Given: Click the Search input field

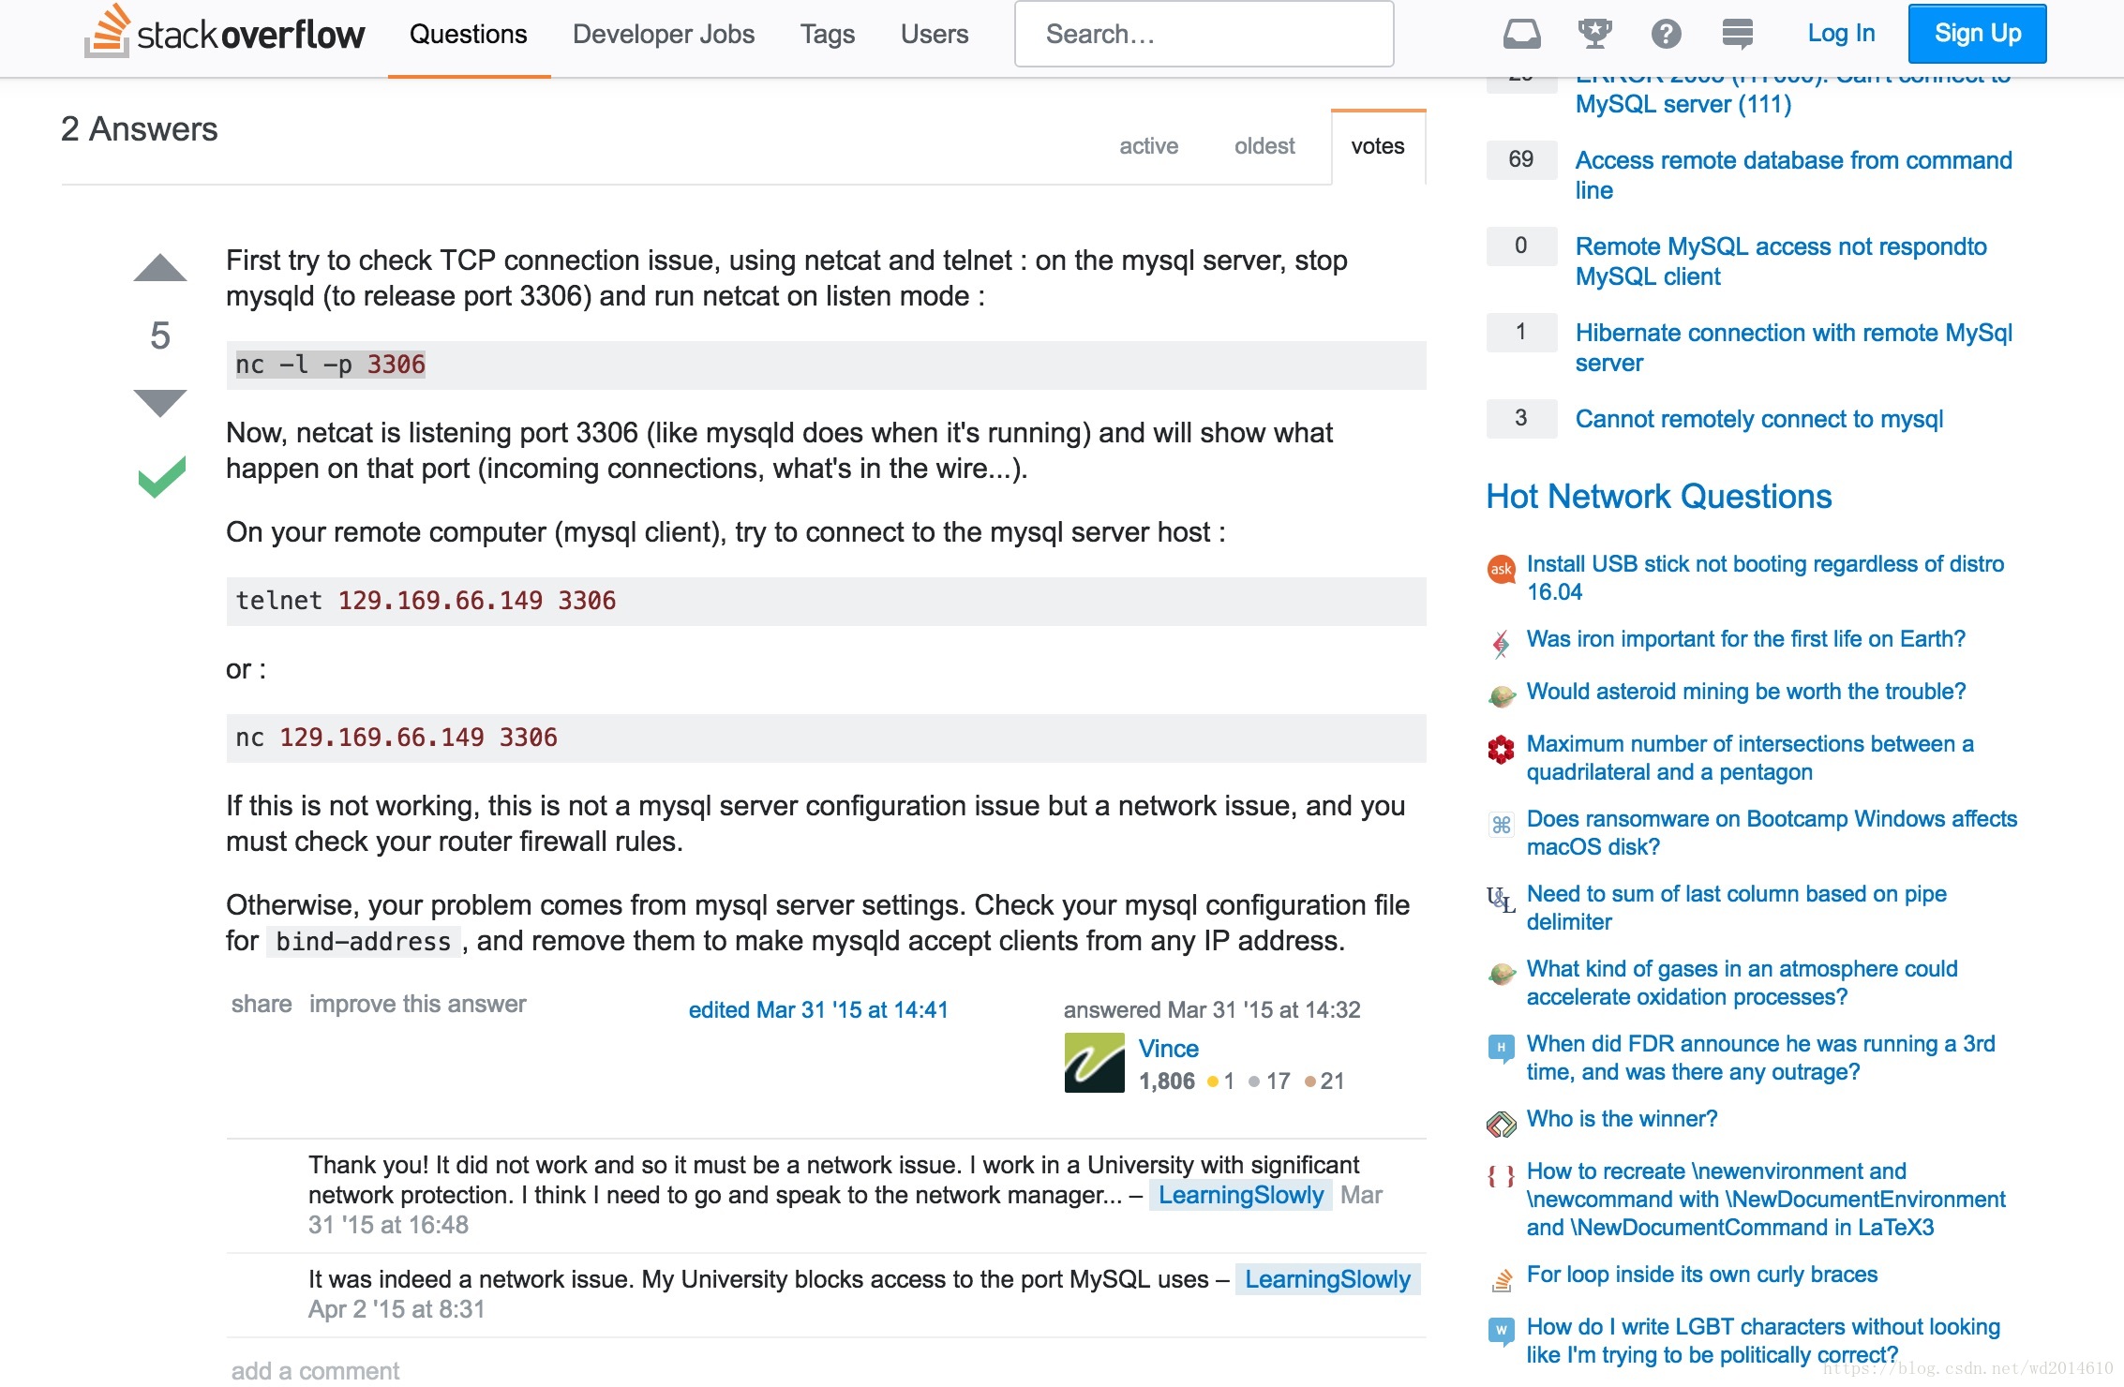Looking at the screenshot, I should [x=1204, y=34].
